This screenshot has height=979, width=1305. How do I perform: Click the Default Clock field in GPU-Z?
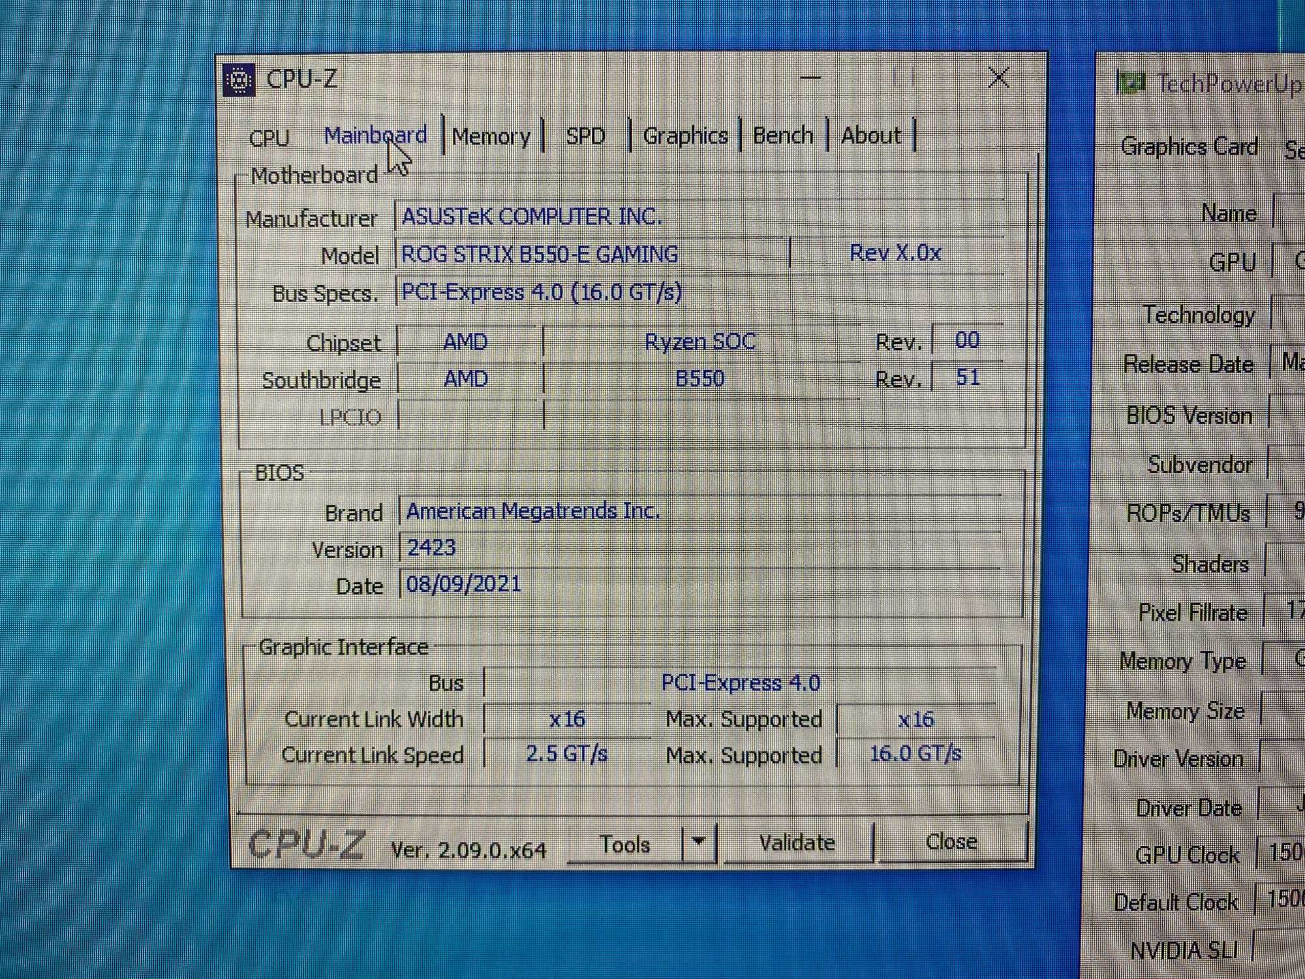coord(1280,899)
